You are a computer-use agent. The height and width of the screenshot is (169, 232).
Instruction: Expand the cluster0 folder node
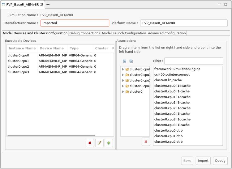123,92
